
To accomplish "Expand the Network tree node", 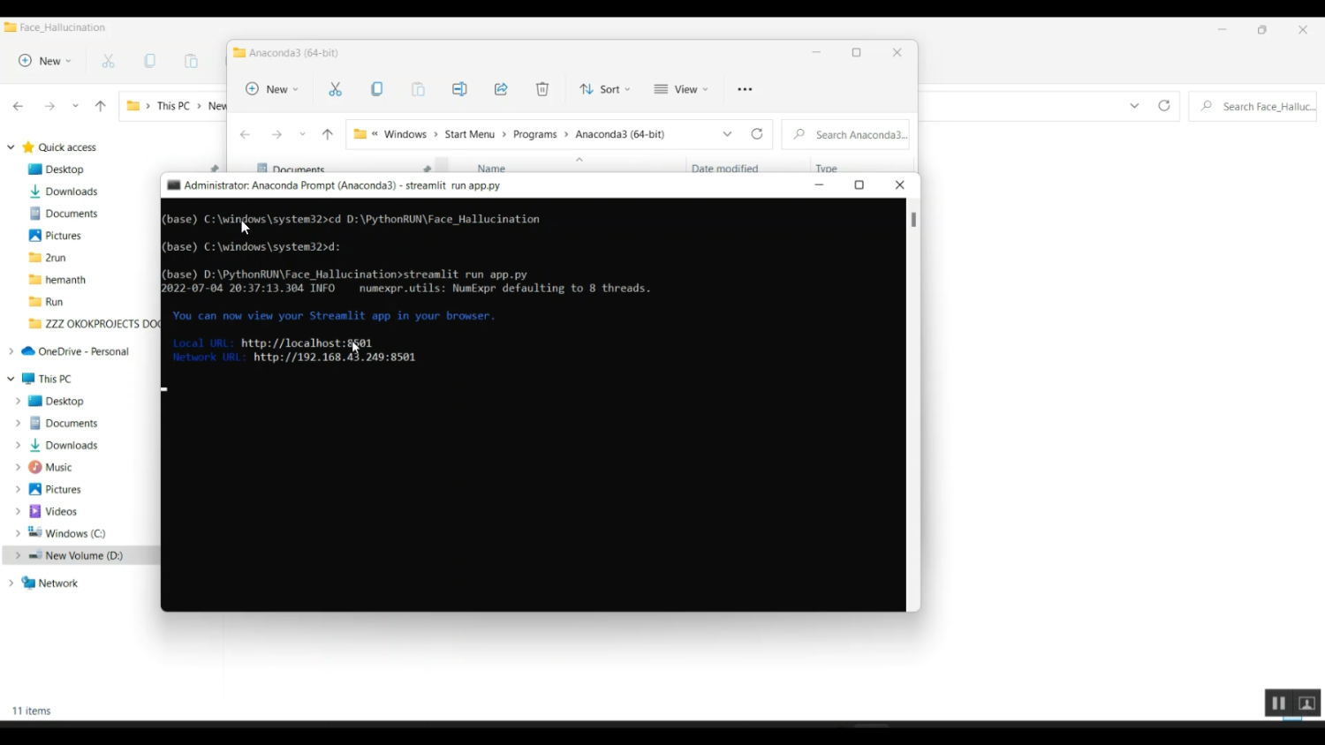I will (11, 583).
